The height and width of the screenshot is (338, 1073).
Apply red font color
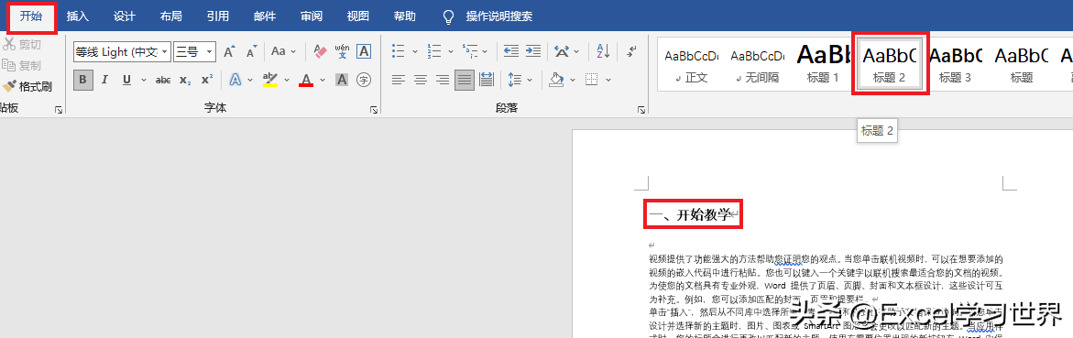click(306, 80)
